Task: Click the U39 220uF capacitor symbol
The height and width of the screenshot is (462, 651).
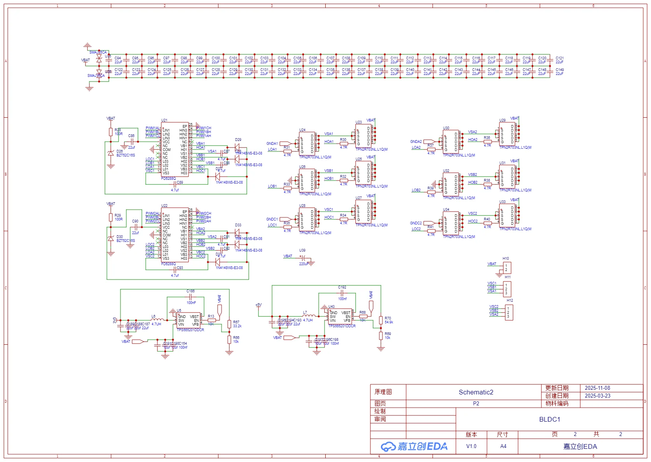Action: tap(304, 258)
